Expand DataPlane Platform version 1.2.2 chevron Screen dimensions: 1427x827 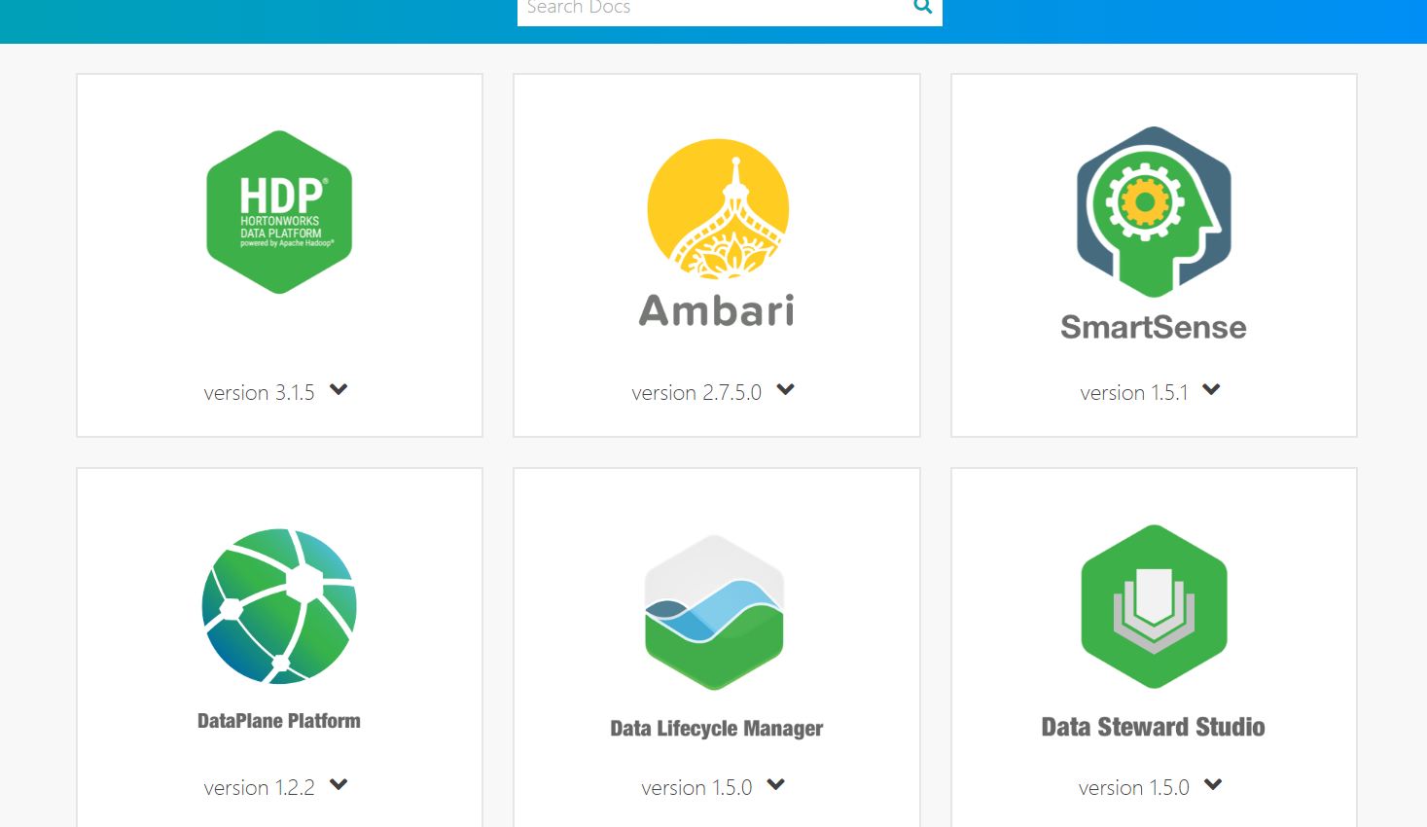[x=339, y=785]
